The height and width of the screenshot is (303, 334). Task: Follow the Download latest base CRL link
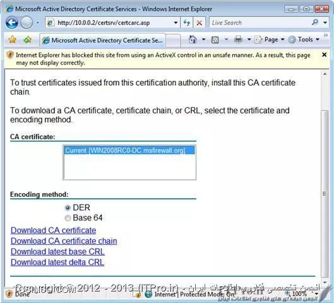pyautogui.click(x=57, y=252)
